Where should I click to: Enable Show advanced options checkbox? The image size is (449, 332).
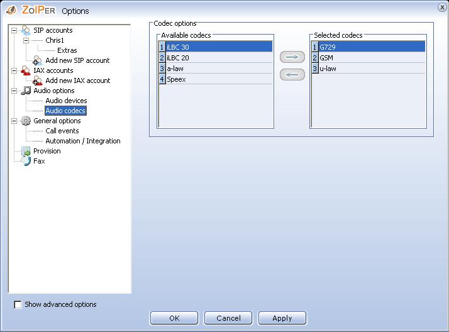pos(18,304)
